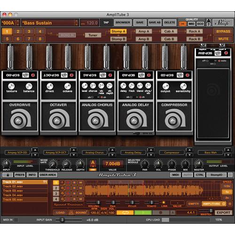The height and width of the screenshot is (235, 235).
Task: Click the Noise Gate Depth knob
Action: [x=80, y=164]
